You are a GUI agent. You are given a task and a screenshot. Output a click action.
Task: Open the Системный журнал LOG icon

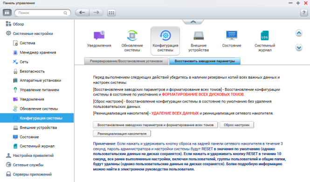tap(265, 41)
